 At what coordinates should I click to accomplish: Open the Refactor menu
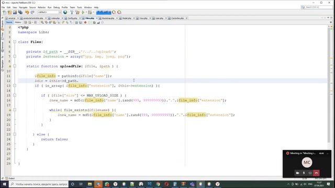(x=42, y=7)
